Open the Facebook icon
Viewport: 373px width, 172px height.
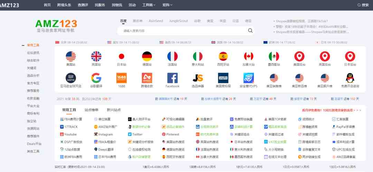[172, 78]
